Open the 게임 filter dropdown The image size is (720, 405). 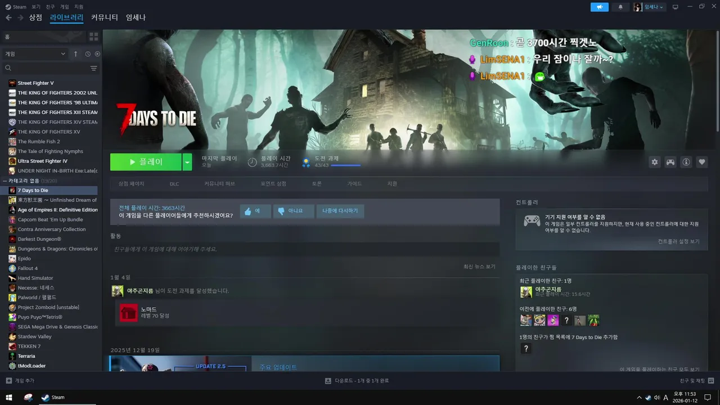coord(35,54)
